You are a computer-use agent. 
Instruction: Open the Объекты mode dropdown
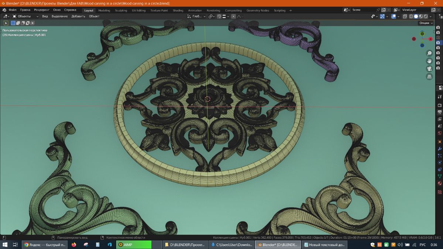25,16
